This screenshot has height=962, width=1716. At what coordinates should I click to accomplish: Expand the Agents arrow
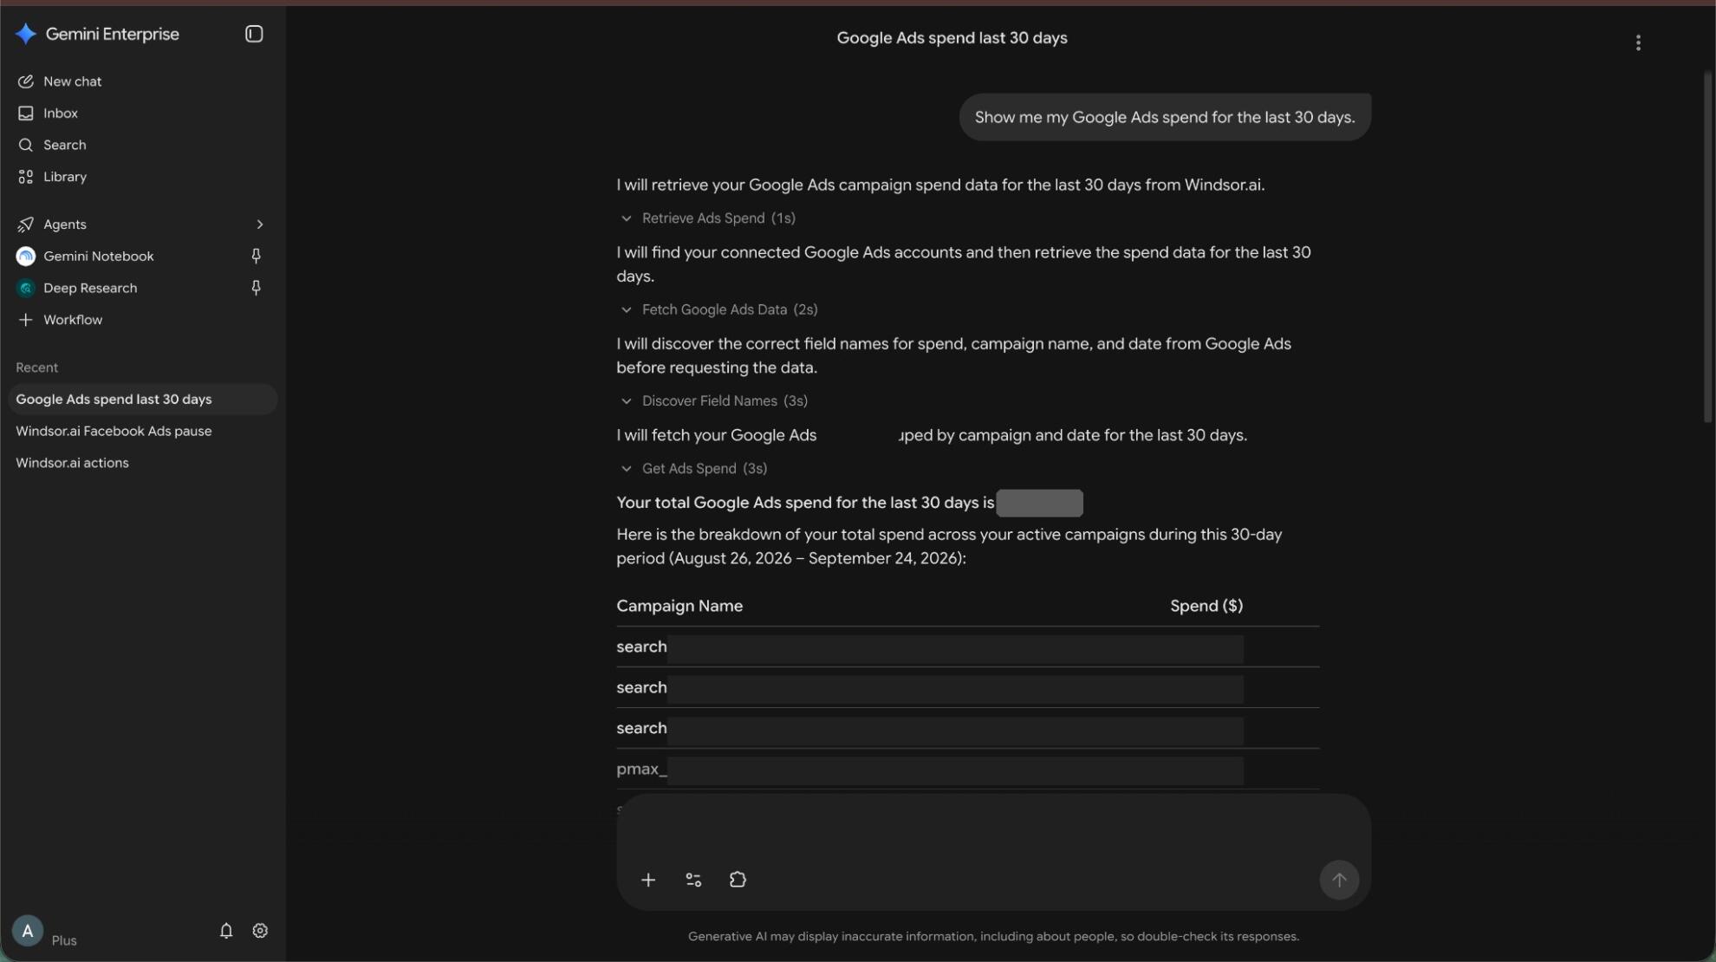pyautogui.click(x=259, y=224)
